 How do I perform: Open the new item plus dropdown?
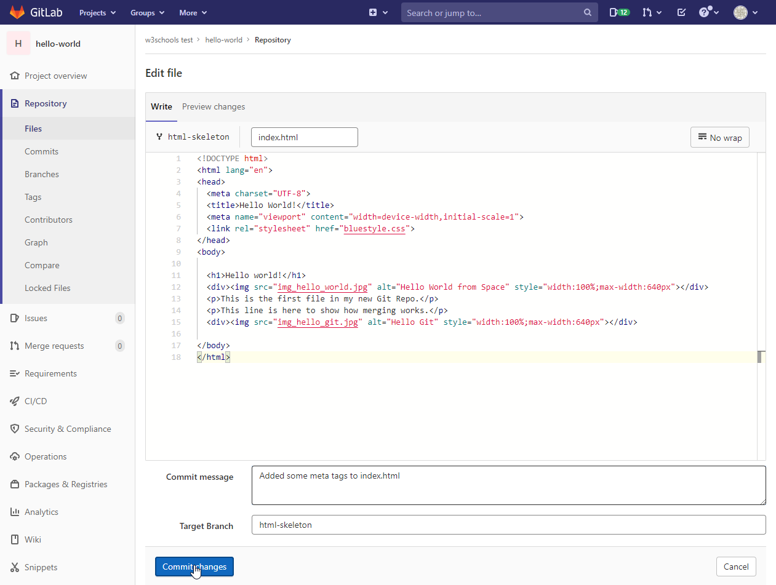pyautogui.click(x=378, y=12)
